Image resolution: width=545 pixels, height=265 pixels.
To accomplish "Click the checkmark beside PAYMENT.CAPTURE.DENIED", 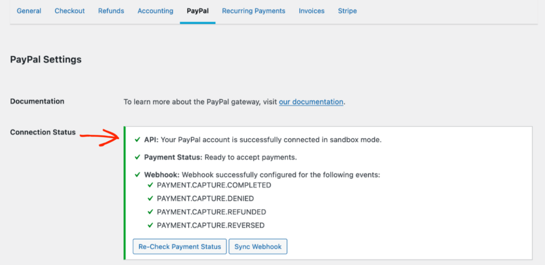I will pyautogui.click(x=150, y=198).
